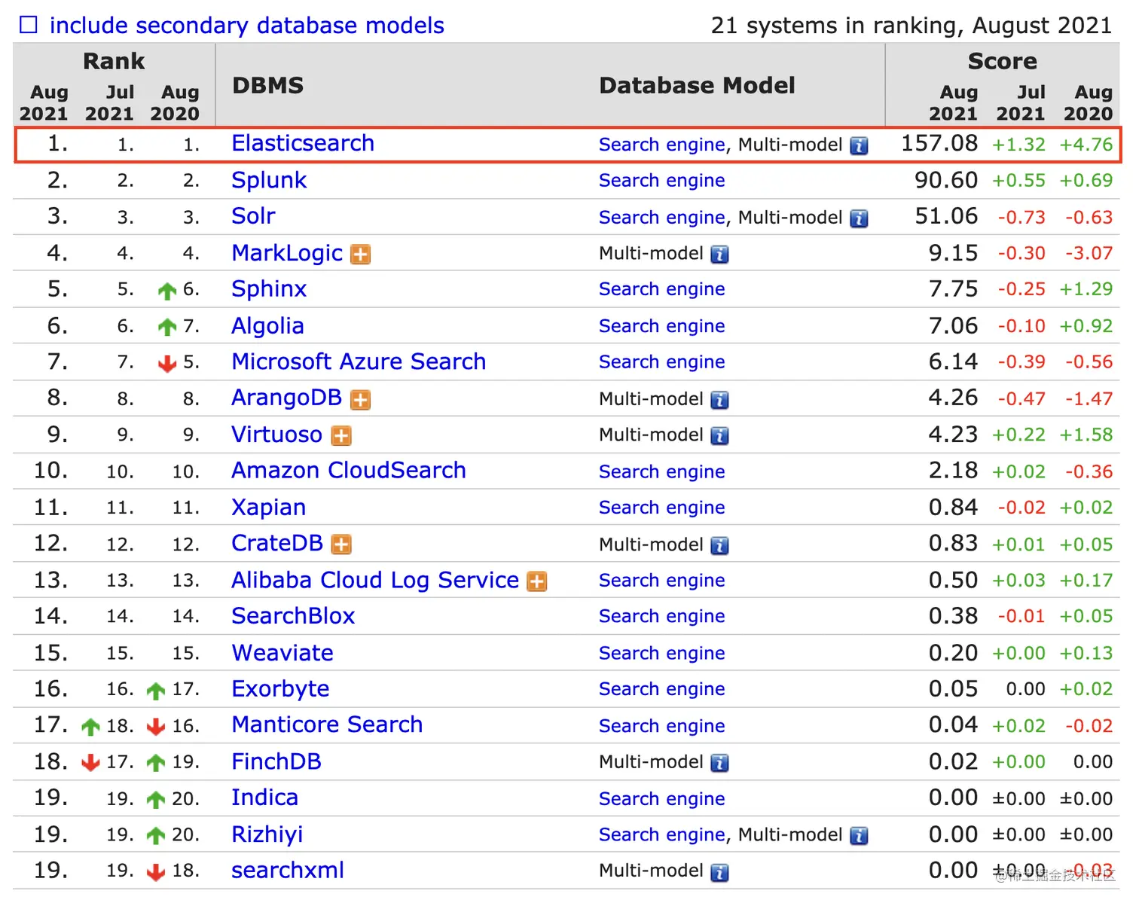Click the info icon in searchxml row
The width and height of the screenshot is (1139, 906).
(x=720, y=873)
